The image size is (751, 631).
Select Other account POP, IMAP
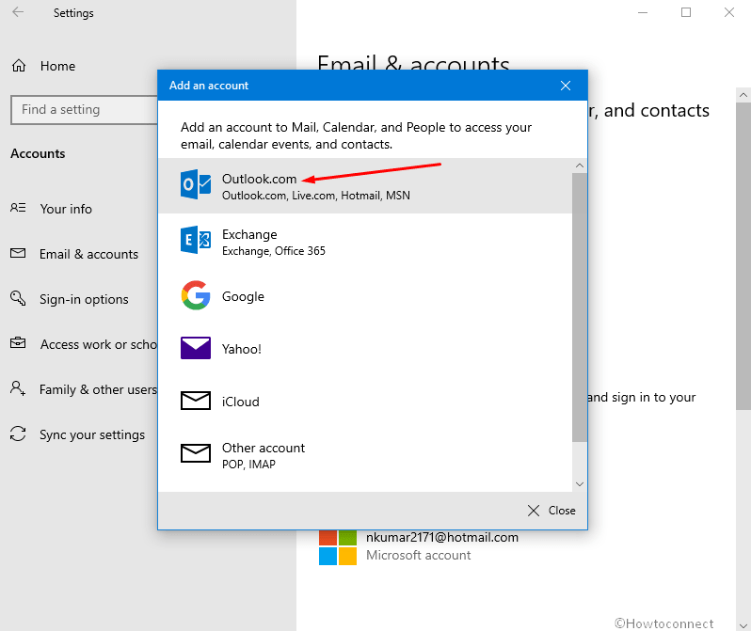365,455
